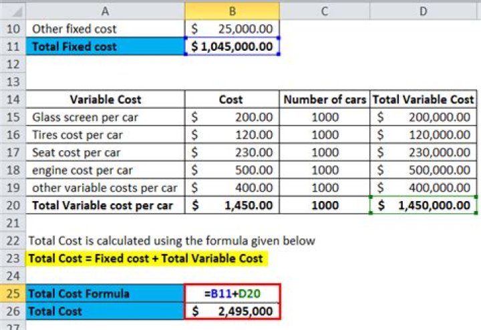The height and width of the screenshot is (330, 481).
Task: Select row 10 header
Action: (13, 29)
